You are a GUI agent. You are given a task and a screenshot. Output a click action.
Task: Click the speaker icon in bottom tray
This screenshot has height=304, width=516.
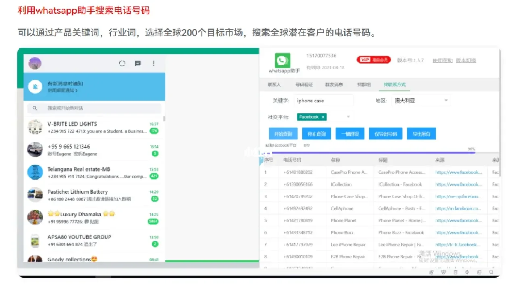point(467,272)
